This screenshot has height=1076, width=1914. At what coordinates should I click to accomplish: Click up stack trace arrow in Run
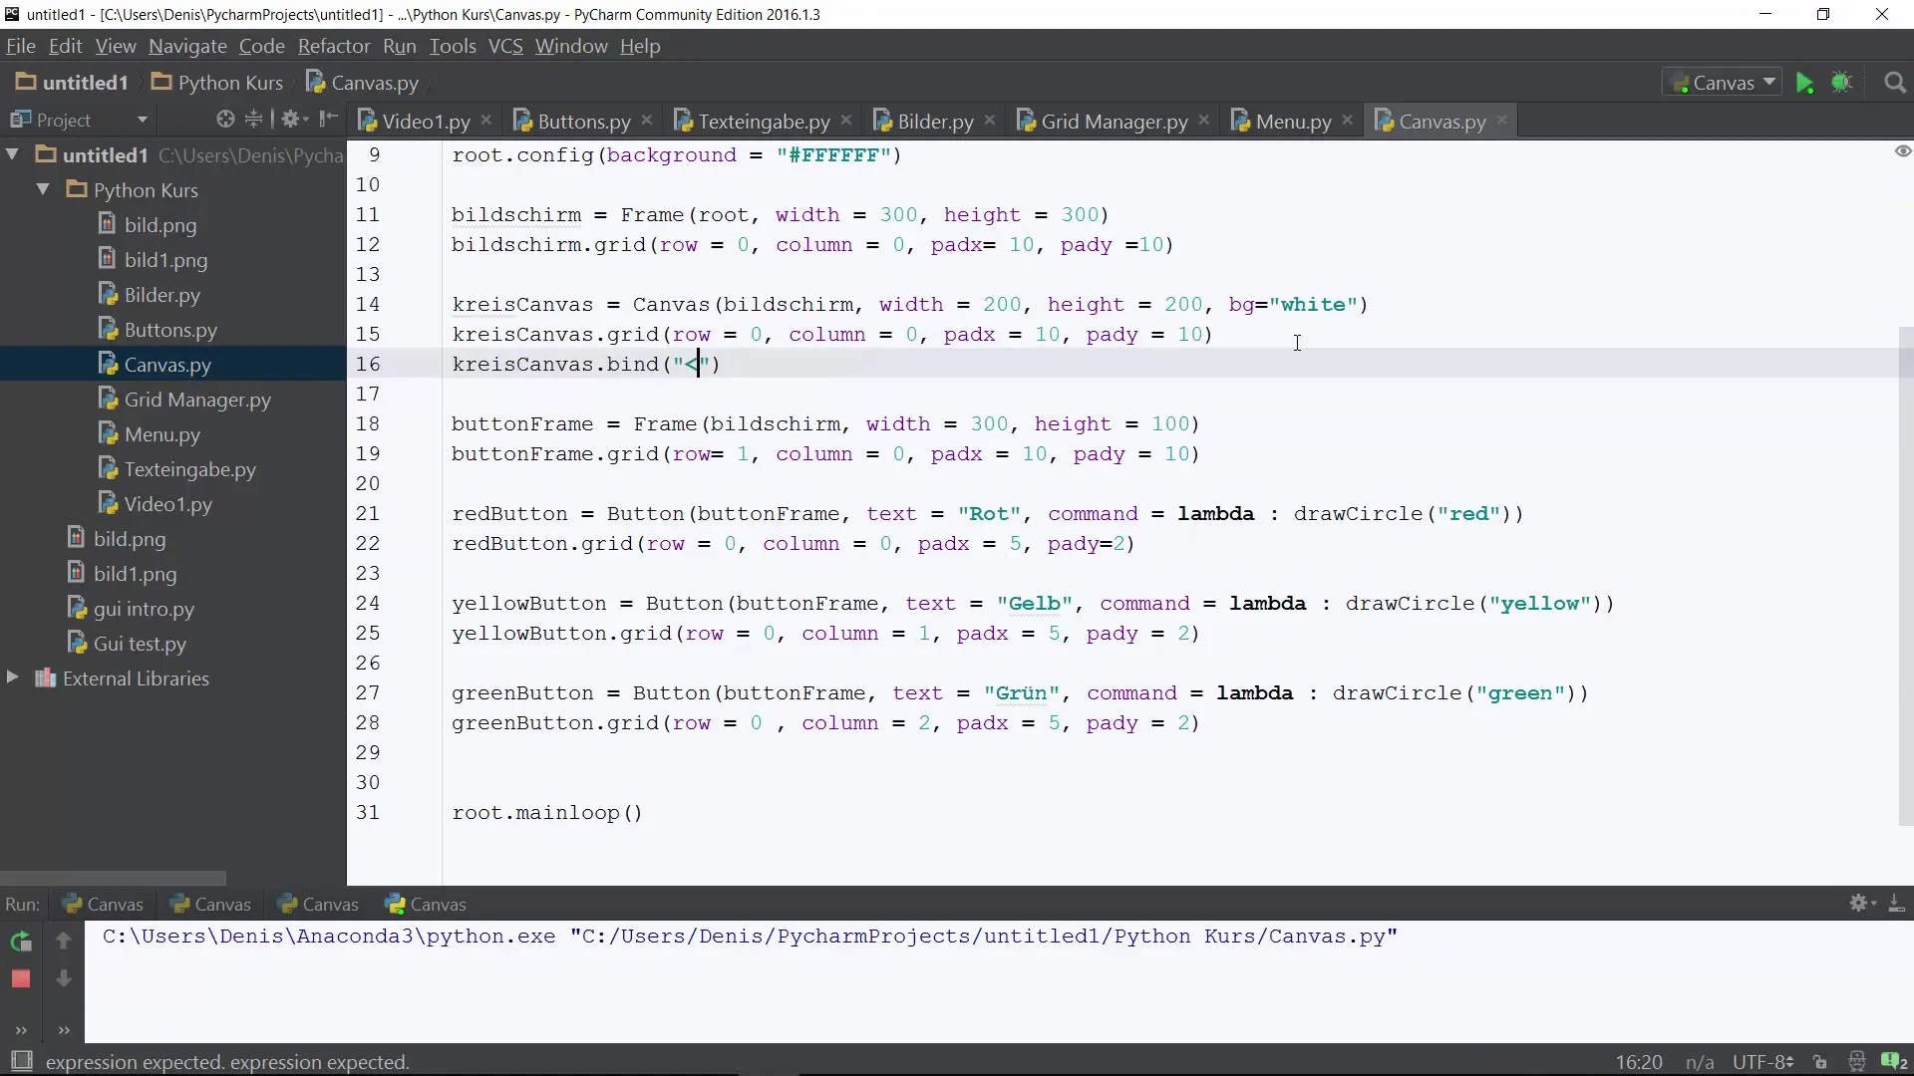(x=64, y=941)
